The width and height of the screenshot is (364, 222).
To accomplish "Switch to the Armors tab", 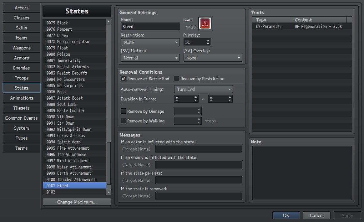I will (x=21, y=58).
